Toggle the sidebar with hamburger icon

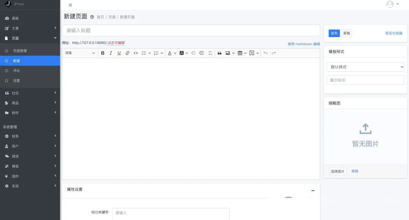(x=70, y=5)
